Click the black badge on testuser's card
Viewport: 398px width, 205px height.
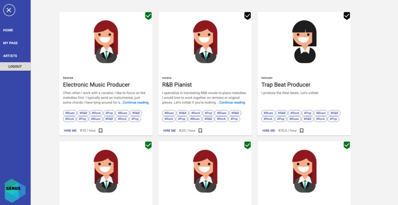click(x=347, y=16)
